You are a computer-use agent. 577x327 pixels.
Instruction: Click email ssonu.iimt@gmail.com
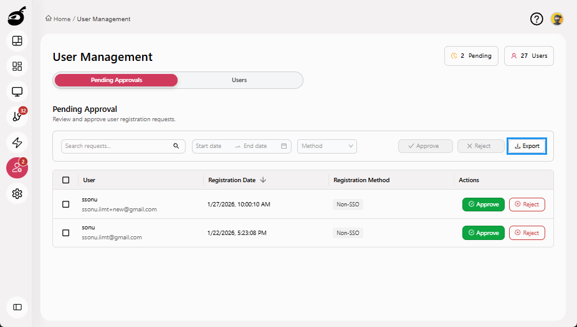click(x=112, y=237)
